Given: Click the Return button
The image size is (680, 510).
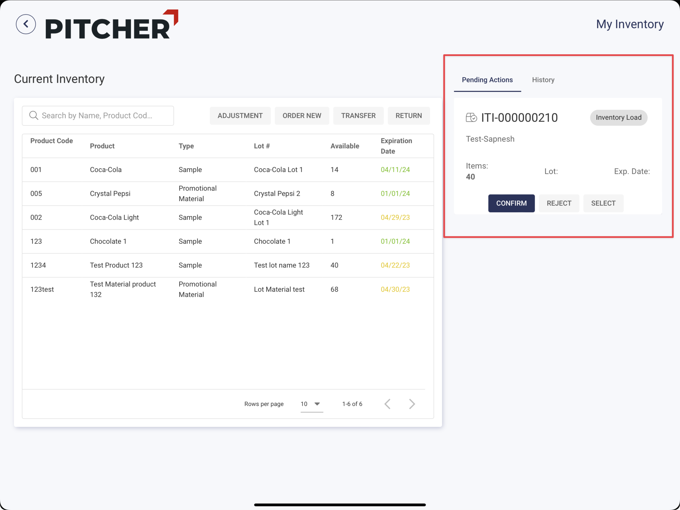Looking at the screenshot, I should coord(408,116).
